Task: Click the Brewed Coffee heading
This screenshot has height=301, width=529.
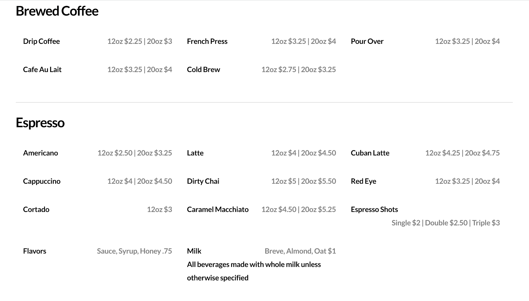Action: pyautogui.click(x=57, y=11)
